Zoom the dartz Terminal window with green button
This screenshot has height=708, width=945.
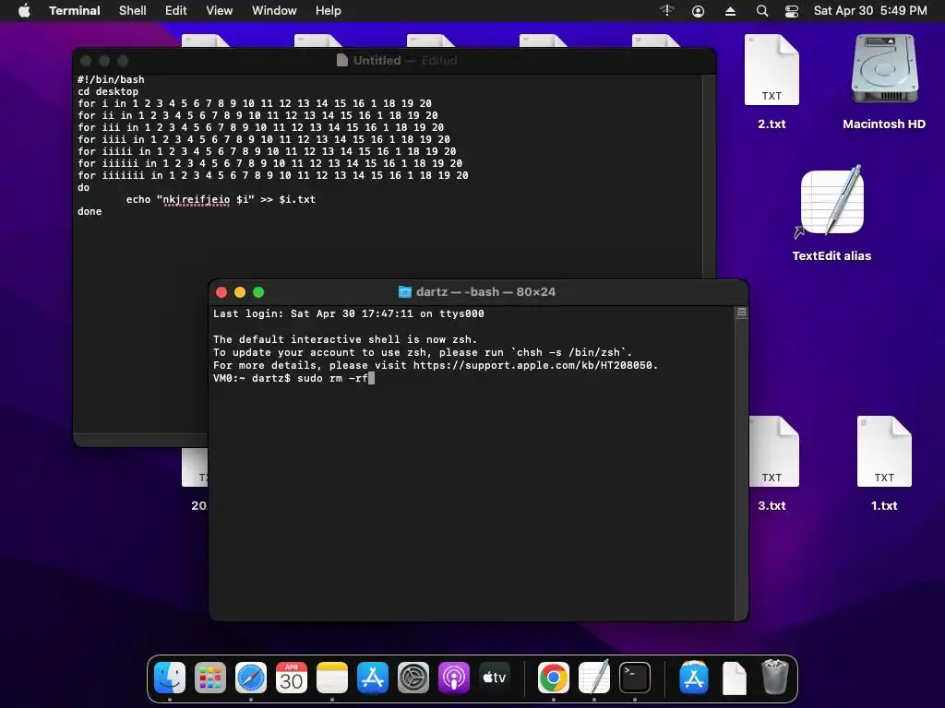[258, 292]
